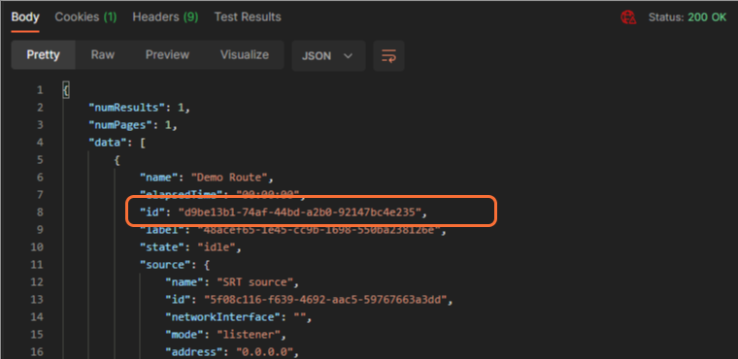
Task: Open the Headers (9) tab
Action: pos(165,17)
